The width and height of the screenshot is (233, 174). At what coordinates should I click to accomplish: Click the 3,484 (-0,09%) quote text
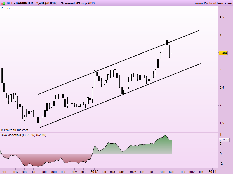click(47, 3)
